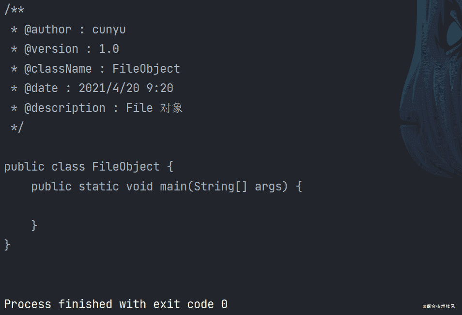Click the static keyword
This screenshot has width=462, height=315.
click(99, 187)
